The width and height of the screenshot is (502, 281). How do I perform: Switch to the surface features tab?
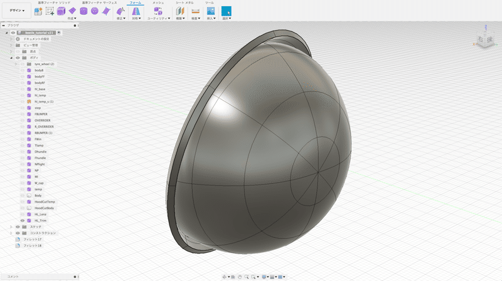[99, 3]
